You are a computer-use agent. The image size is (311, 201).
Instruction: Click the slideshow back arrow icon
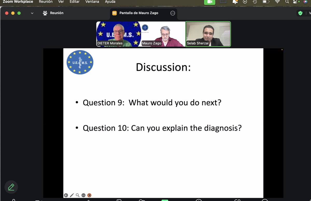coord(66,195)
